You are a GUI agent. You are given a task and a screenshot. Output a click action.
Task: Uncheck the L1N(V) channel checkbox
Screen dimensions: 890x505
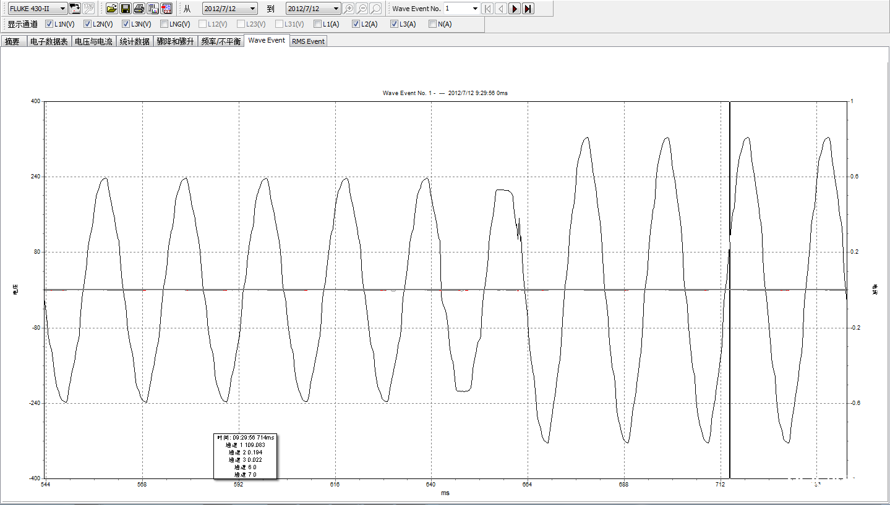(x=49, y=24)
